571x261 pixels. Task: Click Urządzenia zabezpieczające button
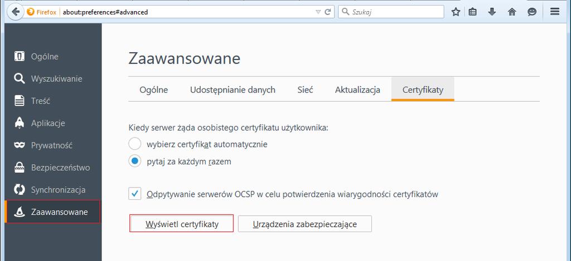click(x=305, y=224)
